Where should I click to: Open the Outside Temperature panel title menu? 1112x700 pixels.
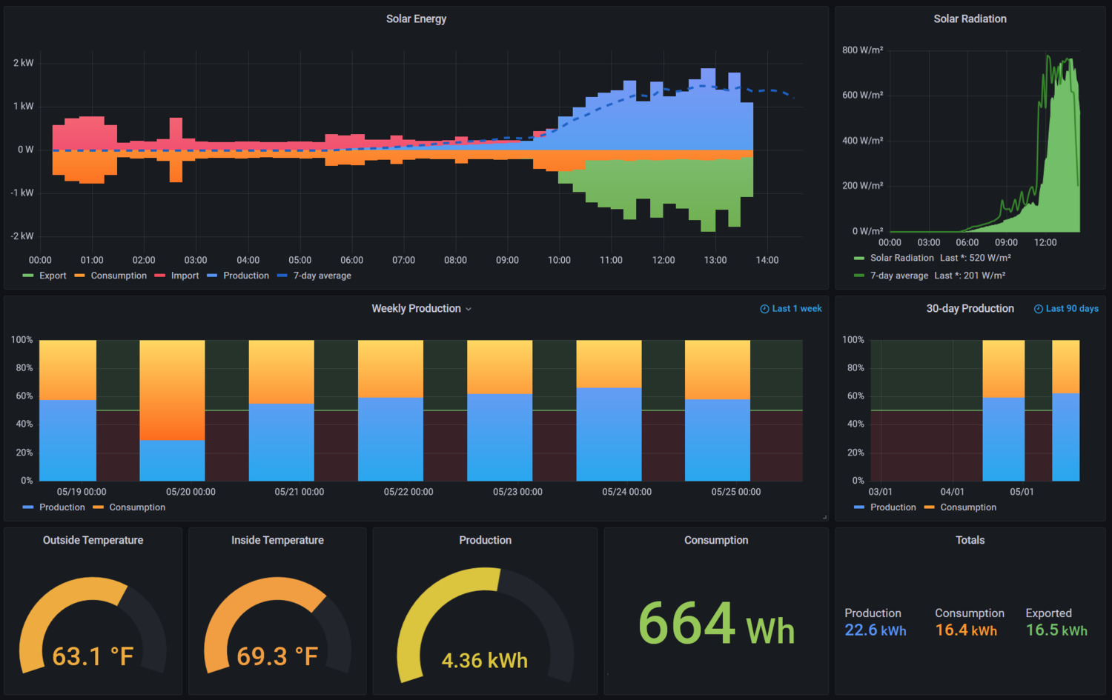93,541
